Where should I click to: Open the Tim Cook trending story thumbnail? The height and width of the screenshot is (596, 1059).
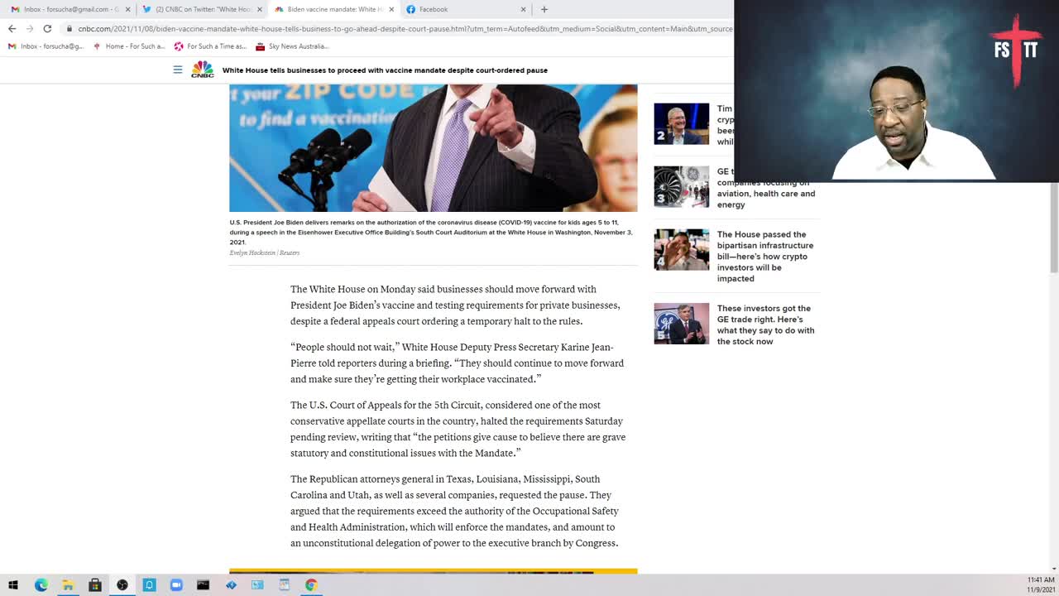pos(682,123)
